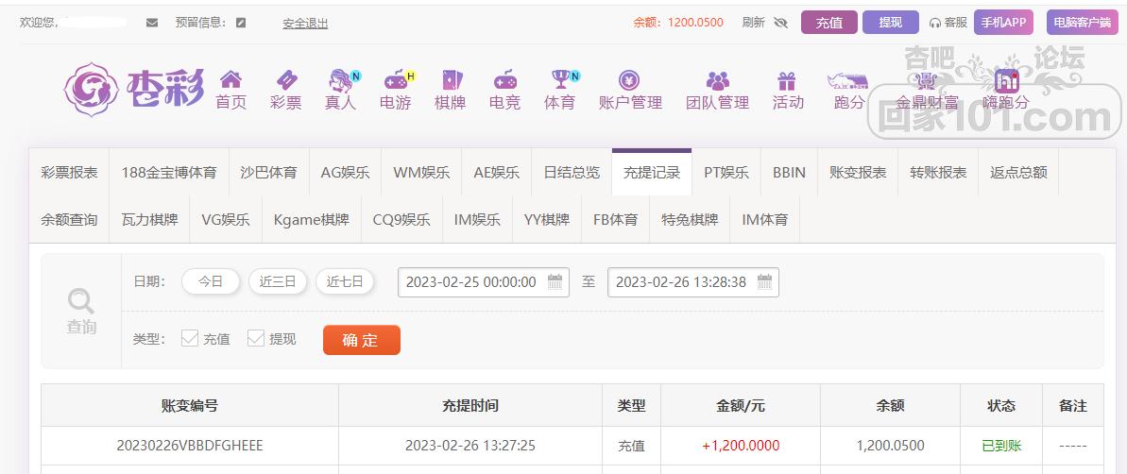Screen dimensions: 1127x474
Task: Switch to 余额查询 tab
Action: click(69, 220)
